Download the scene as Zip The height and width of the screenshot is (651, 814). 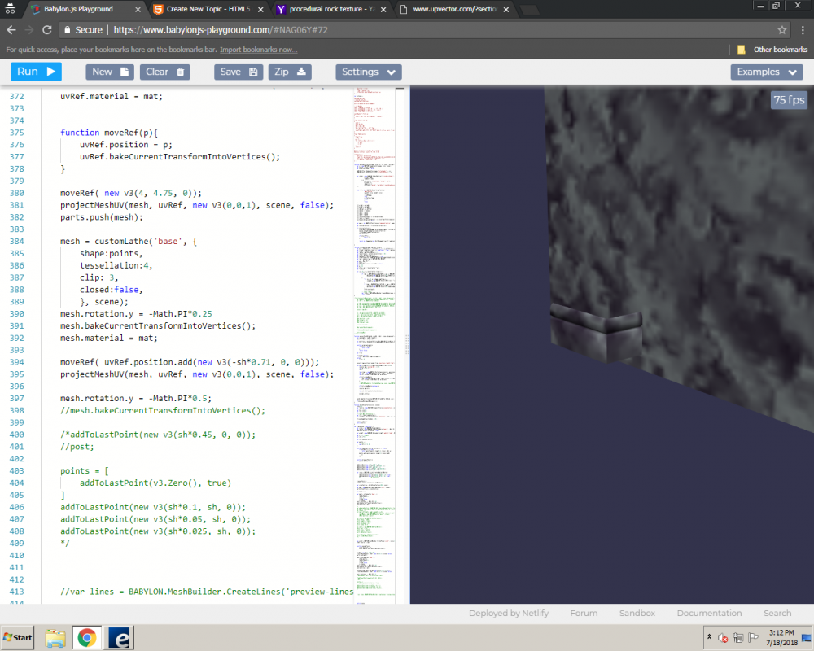pyautogui.click(x=291, y=72)
